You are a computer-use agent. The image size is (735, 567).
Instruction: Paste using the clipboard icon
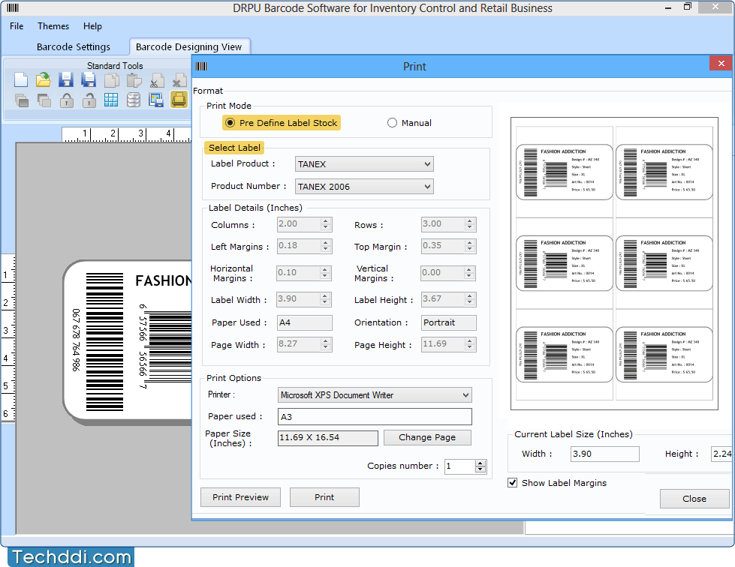134,80
